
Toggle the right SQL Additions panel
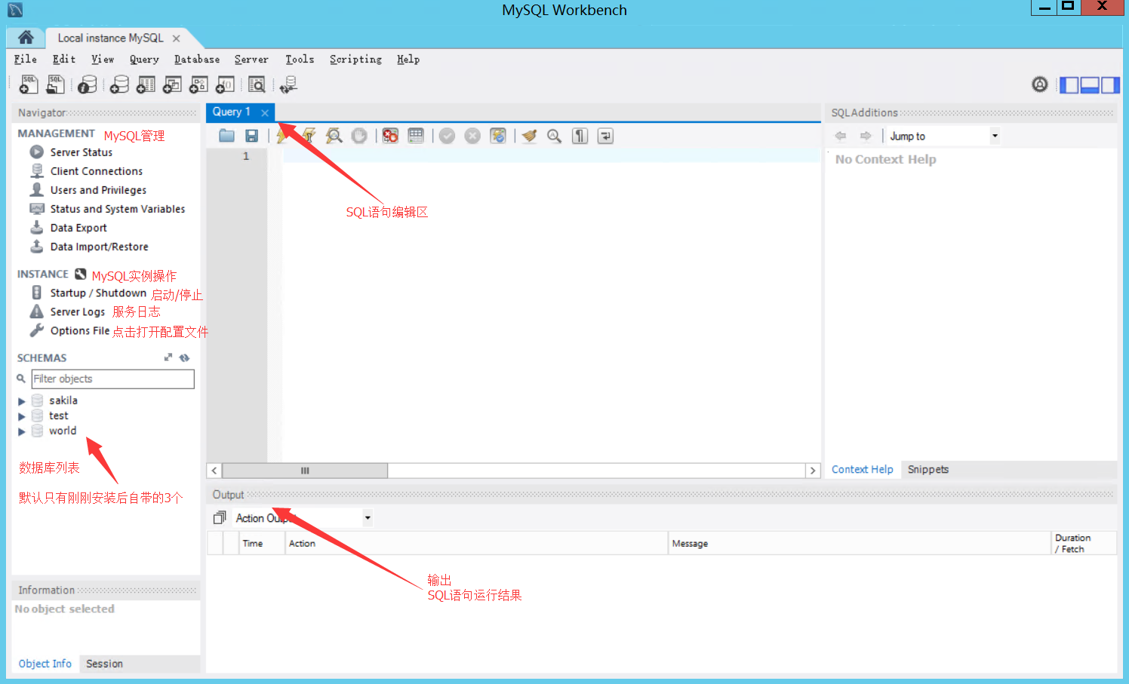tap(1109, 85)
